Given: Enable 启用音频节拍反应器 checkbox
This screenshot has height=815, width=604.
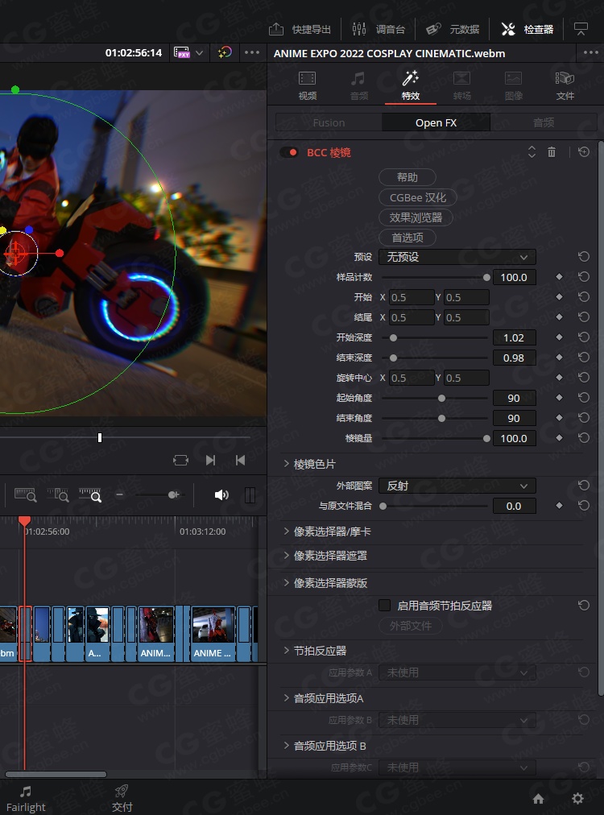Looking at the screenshot, I should click(x=385, y=605).
